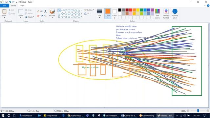Viewport: 210px width, 118px height.
Task: Open Edit colors dialog
Action: (157, 14)
